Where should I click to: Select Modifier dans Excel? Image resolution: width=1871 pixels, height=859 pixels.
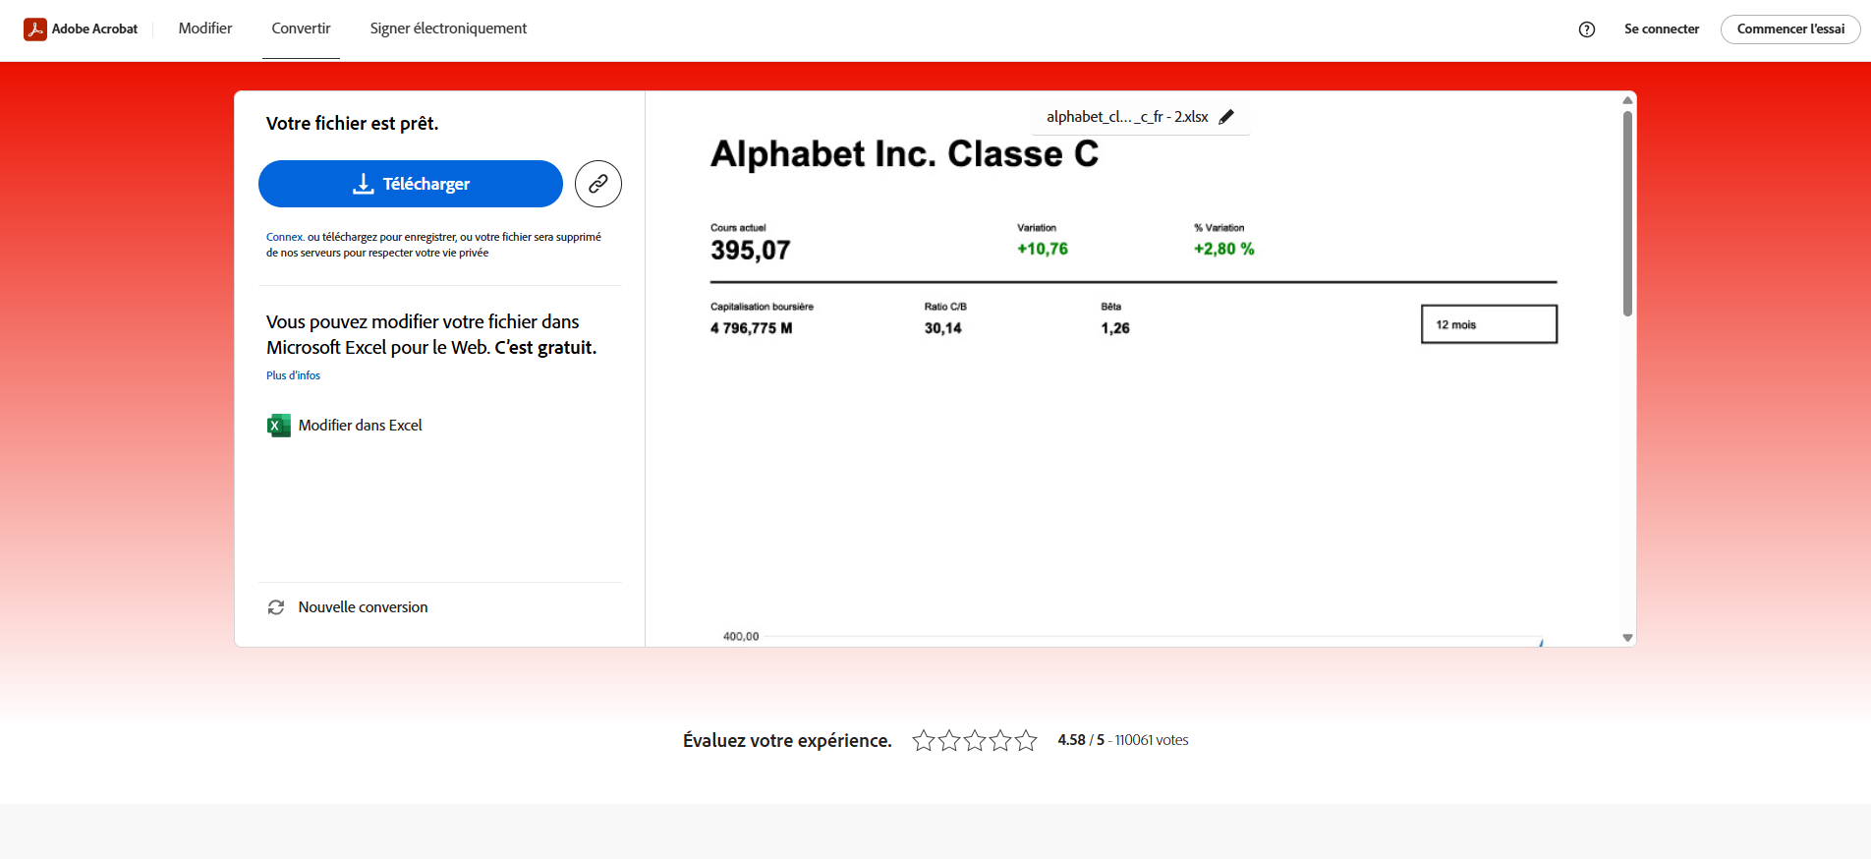[x=360, y=426]
